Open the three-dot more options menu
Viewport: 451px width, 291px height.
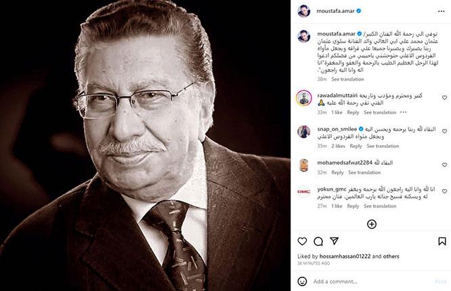click(x=442, y=12)
